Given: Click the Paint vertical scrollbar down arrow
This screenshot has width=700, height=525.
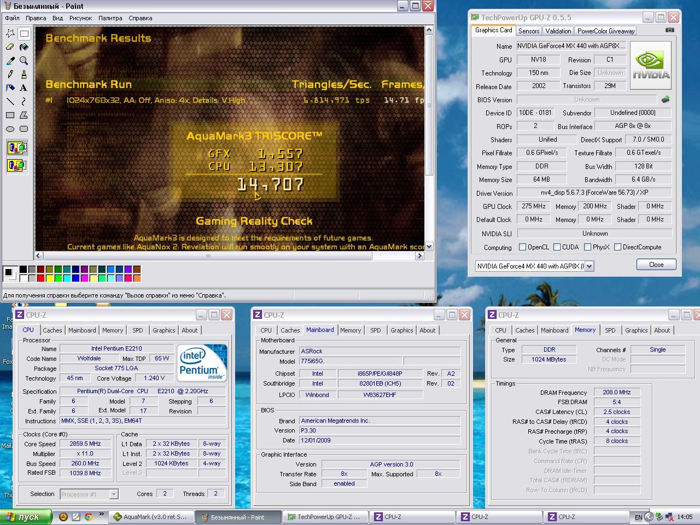Looking at the screenshot, I should (x=429, y=247).
